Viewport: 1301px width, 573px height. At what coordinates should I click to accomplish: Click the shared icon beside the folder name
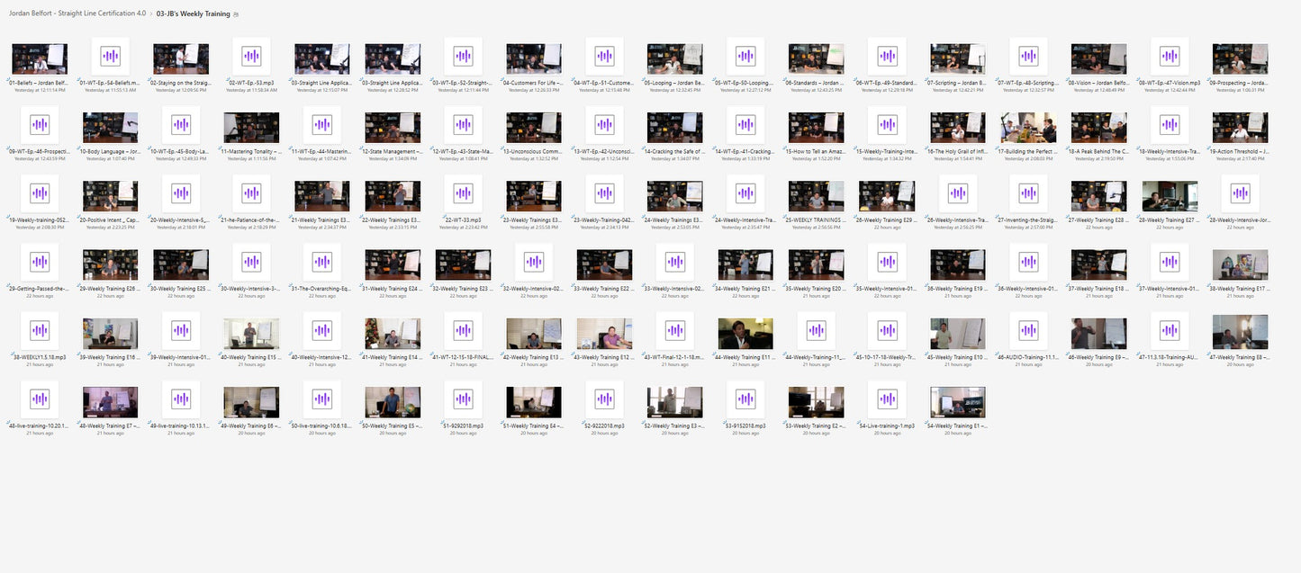pyautogui.click(x=236, y=14)
